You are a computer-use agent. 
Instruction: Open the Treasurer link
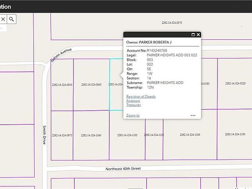pyautogui.click(x=133, y=105)
